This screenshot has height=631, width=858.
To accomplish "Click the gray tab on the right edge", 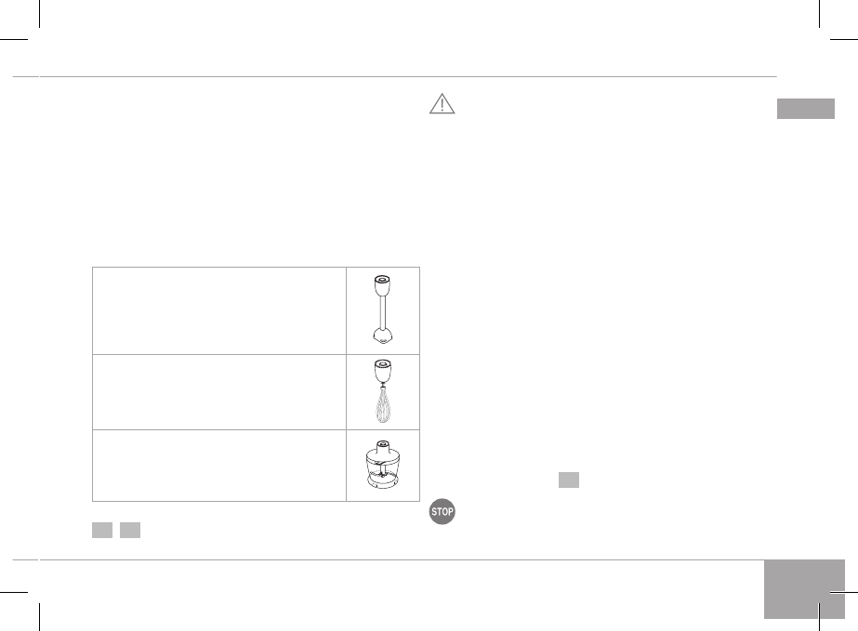I will click(x=806, y=109).
